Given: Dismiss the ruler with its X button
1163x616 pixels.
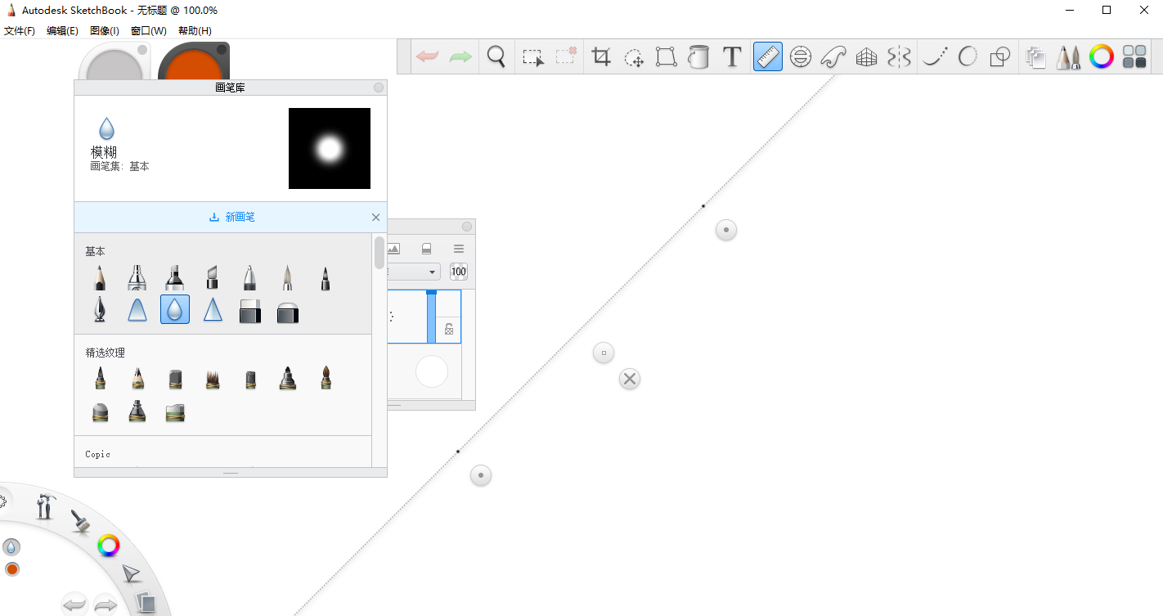Looking at the screenshot, I should tap(629, 379).
